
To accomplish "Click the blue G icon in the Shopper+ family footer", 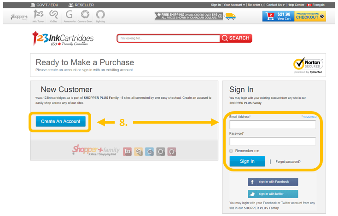I will [149, 152].
